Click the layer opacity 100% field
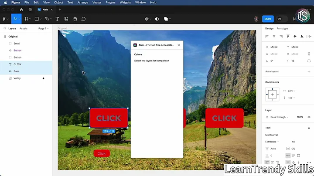The height and width of the screenshot is (176, 314). click(300, 117)
